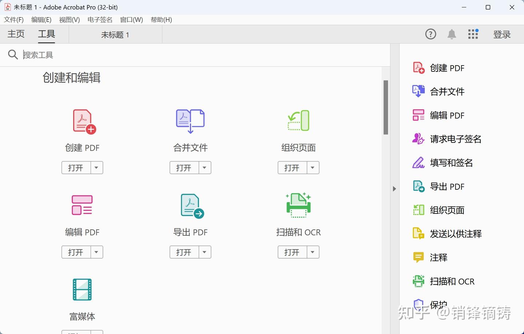This screenshot has height=334, width=524.
Task: Click the 扫描和 OCR printer icon in the grid
Action: (298, 205)
